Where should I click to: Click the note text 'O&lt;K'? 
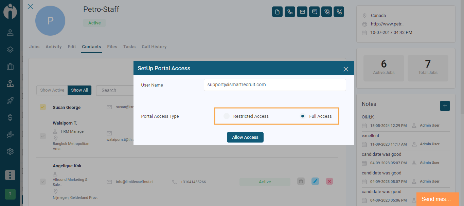point(368,117)
